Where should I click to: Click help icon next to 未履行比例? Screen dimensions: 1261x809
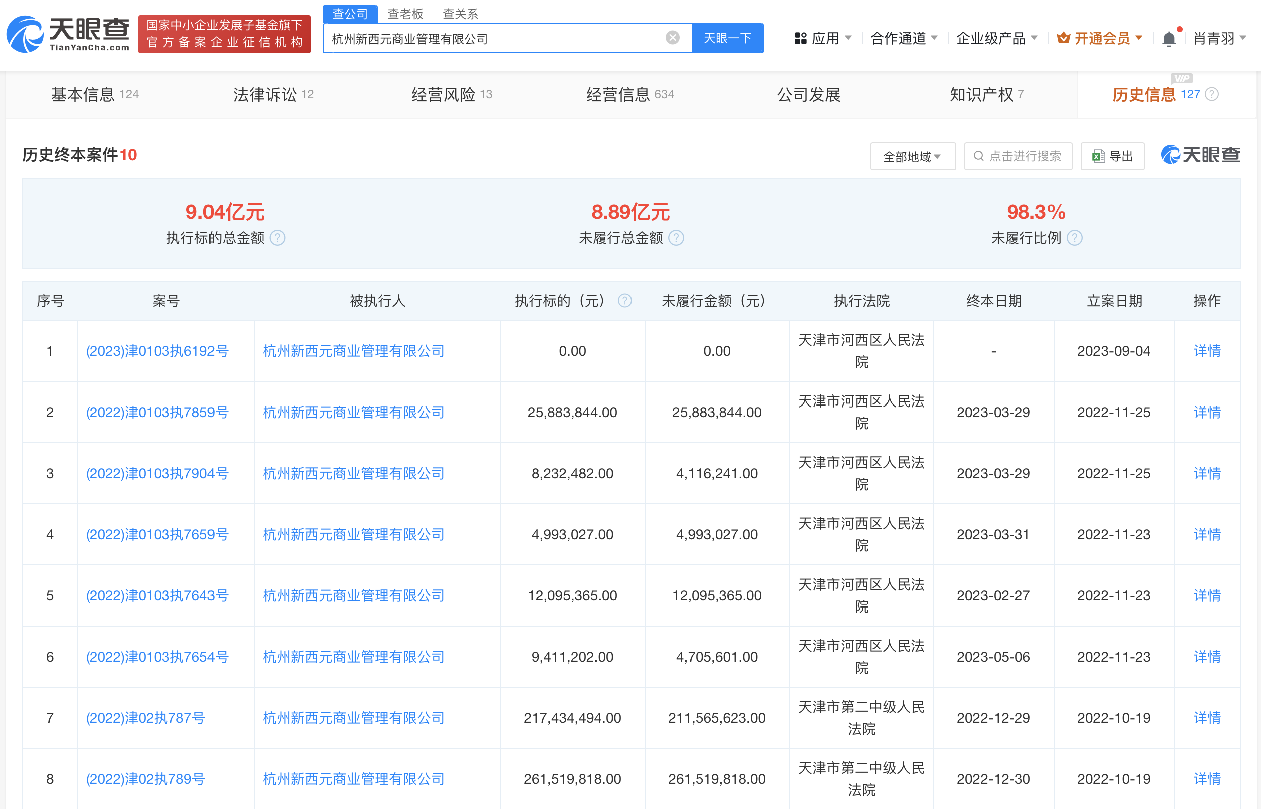1075,238
